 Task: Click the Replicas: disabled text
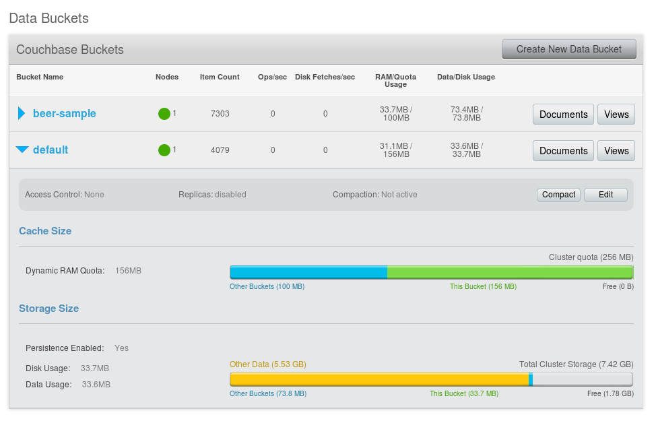coord(213,195)
